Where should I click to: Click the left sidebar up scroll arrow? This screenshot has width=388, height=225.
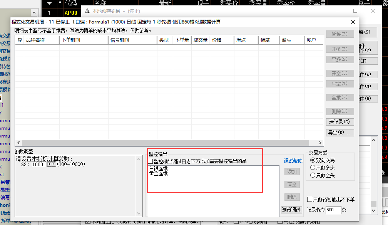point(34,13)
